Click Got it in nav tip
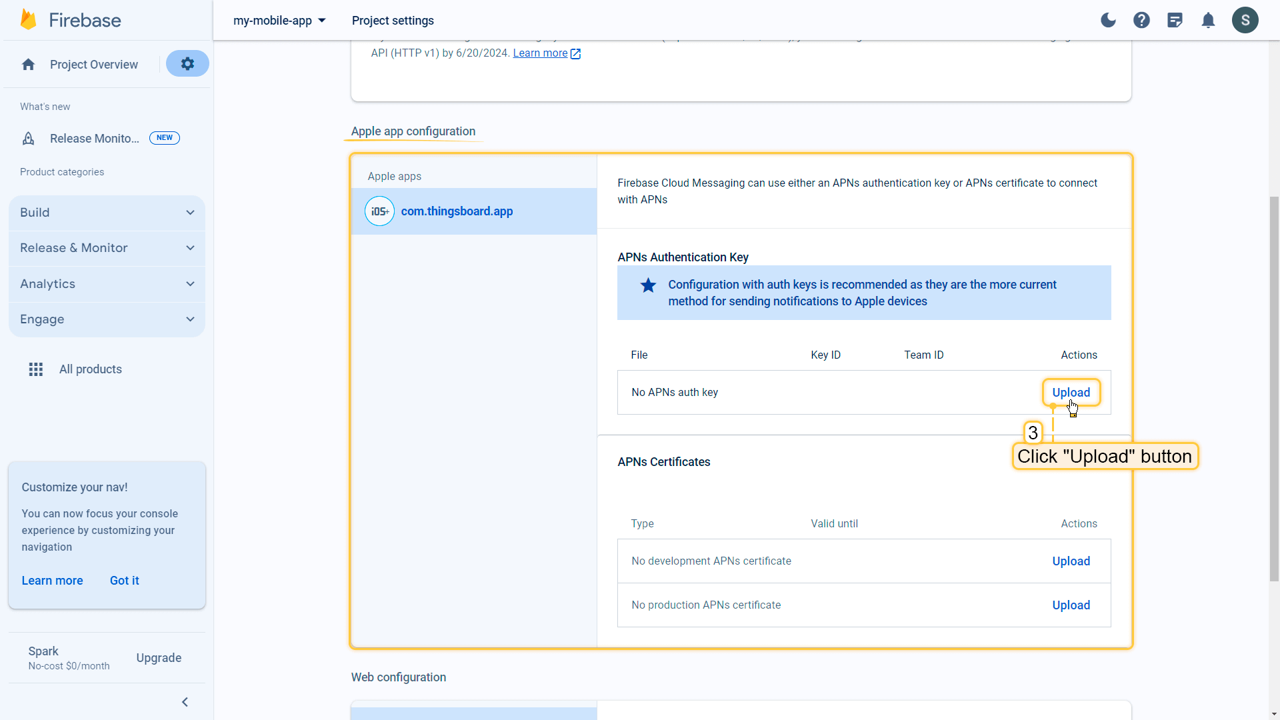This screenshot has height=720, width=1280. [124, 581]
